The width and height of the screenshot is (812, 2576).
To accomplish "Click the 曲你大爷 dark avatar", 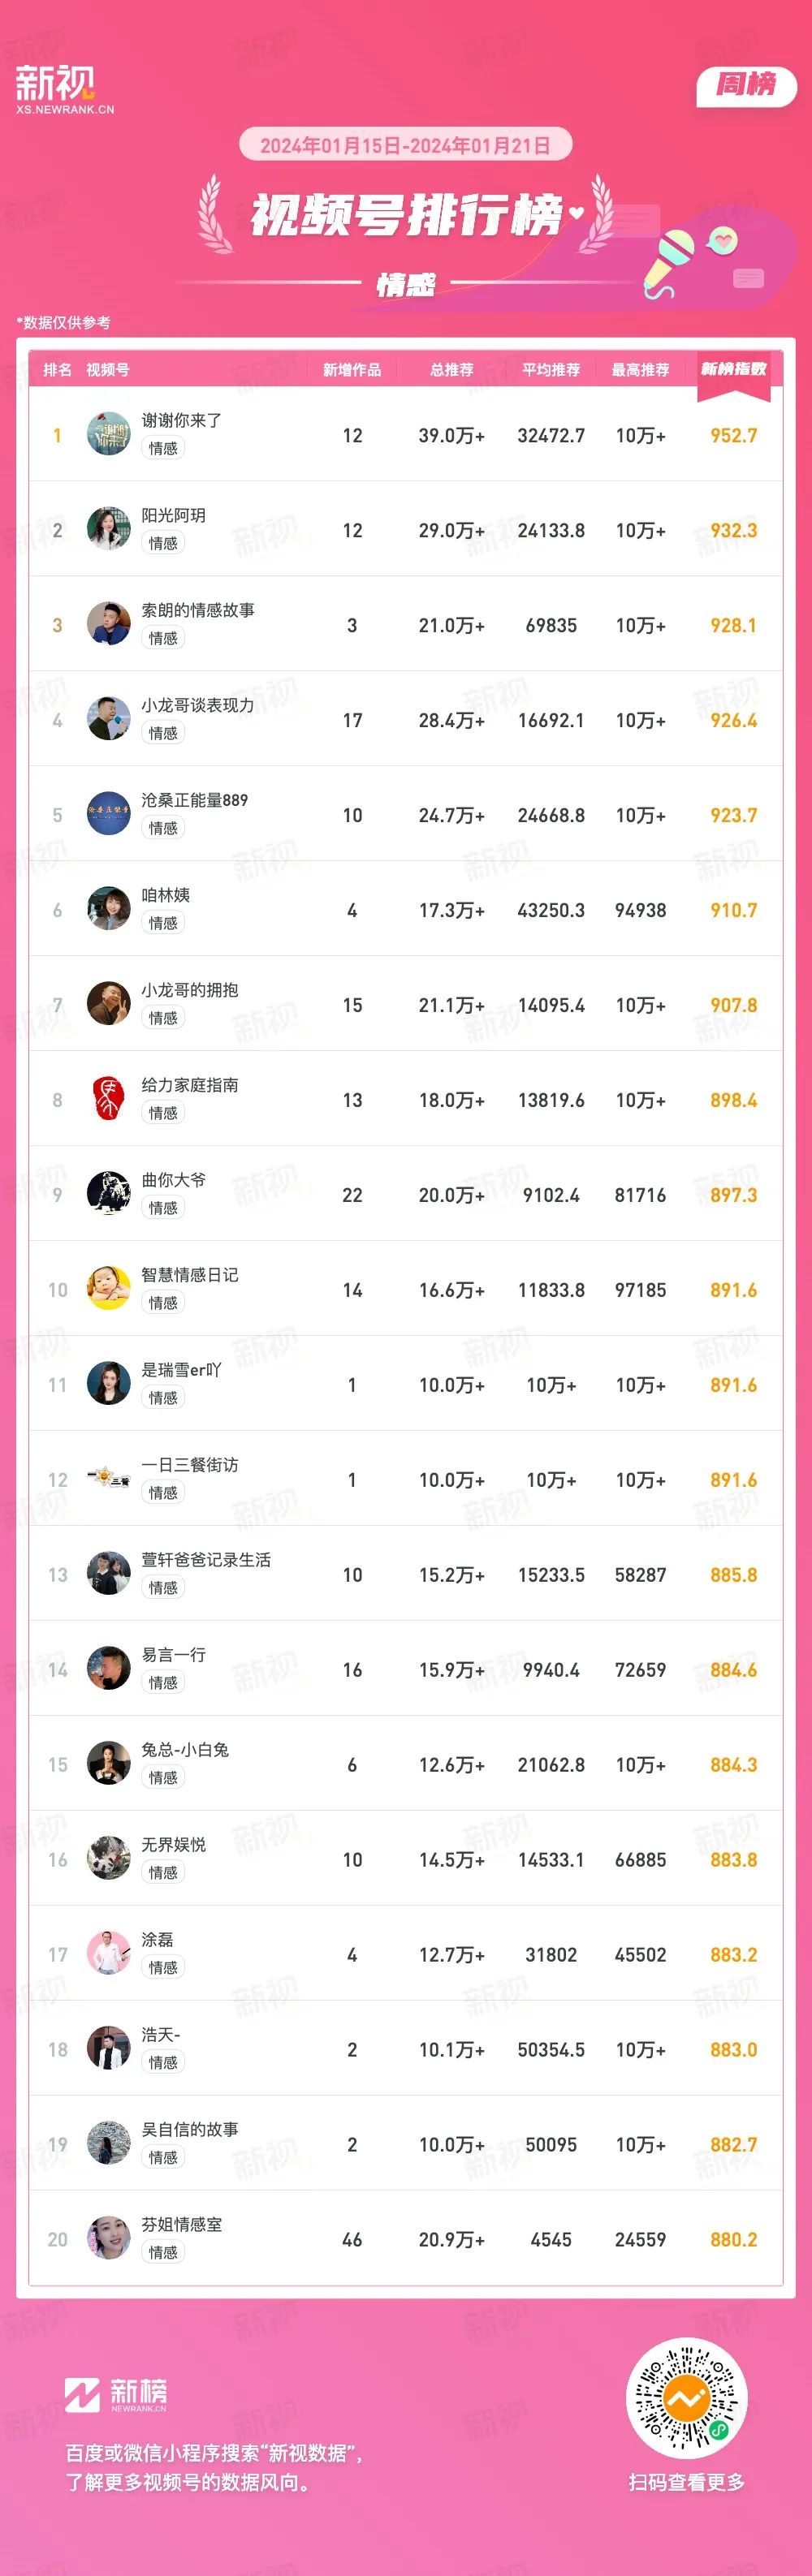I will pos(109,1194).
